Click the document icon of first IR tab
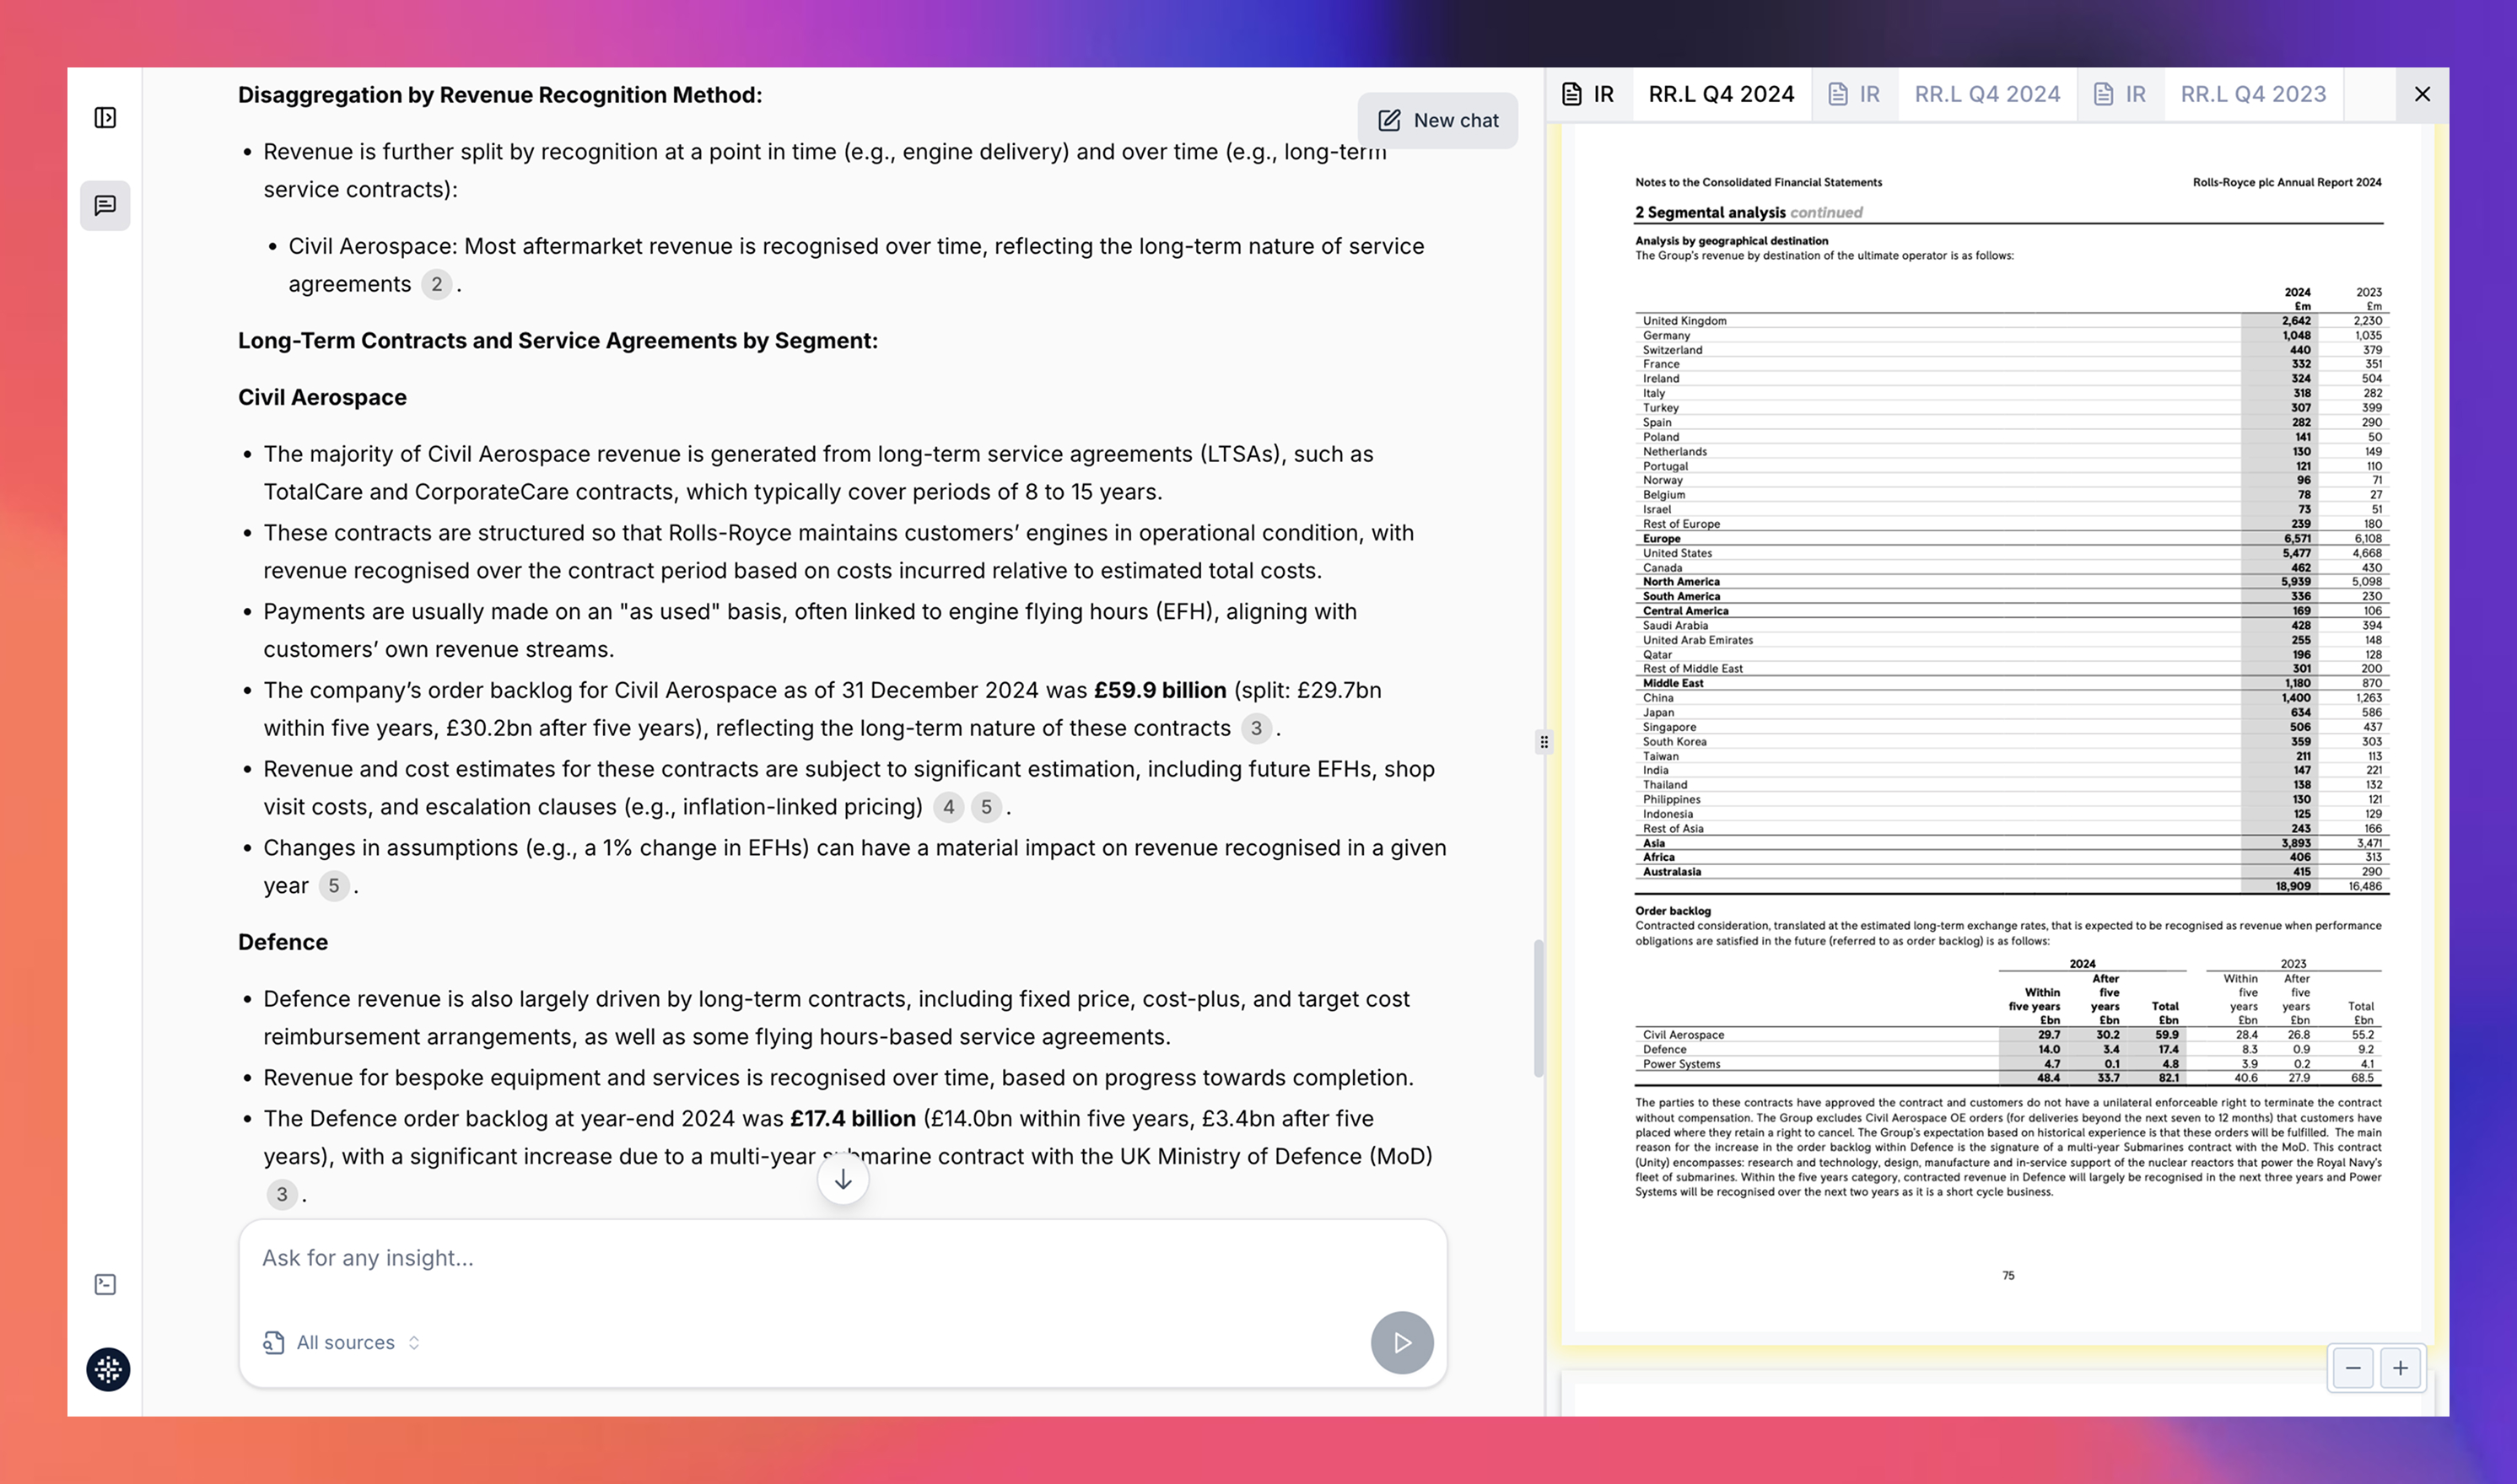This screenshot has height=1484, width=2517. [1571, 94]
